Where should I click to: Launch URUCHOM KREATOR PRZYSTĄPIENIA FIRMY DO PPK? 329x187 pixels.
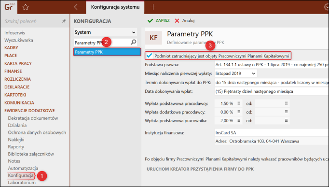[200, 169]
